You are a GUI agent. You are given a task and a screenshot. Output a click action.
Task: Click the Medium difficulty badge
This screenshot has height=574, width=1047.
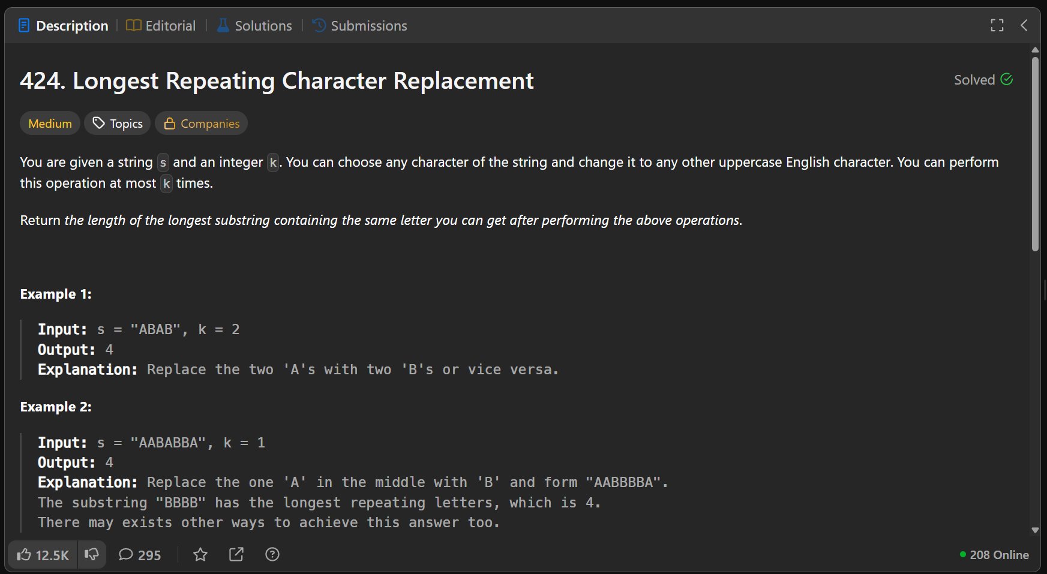point(50,124)
